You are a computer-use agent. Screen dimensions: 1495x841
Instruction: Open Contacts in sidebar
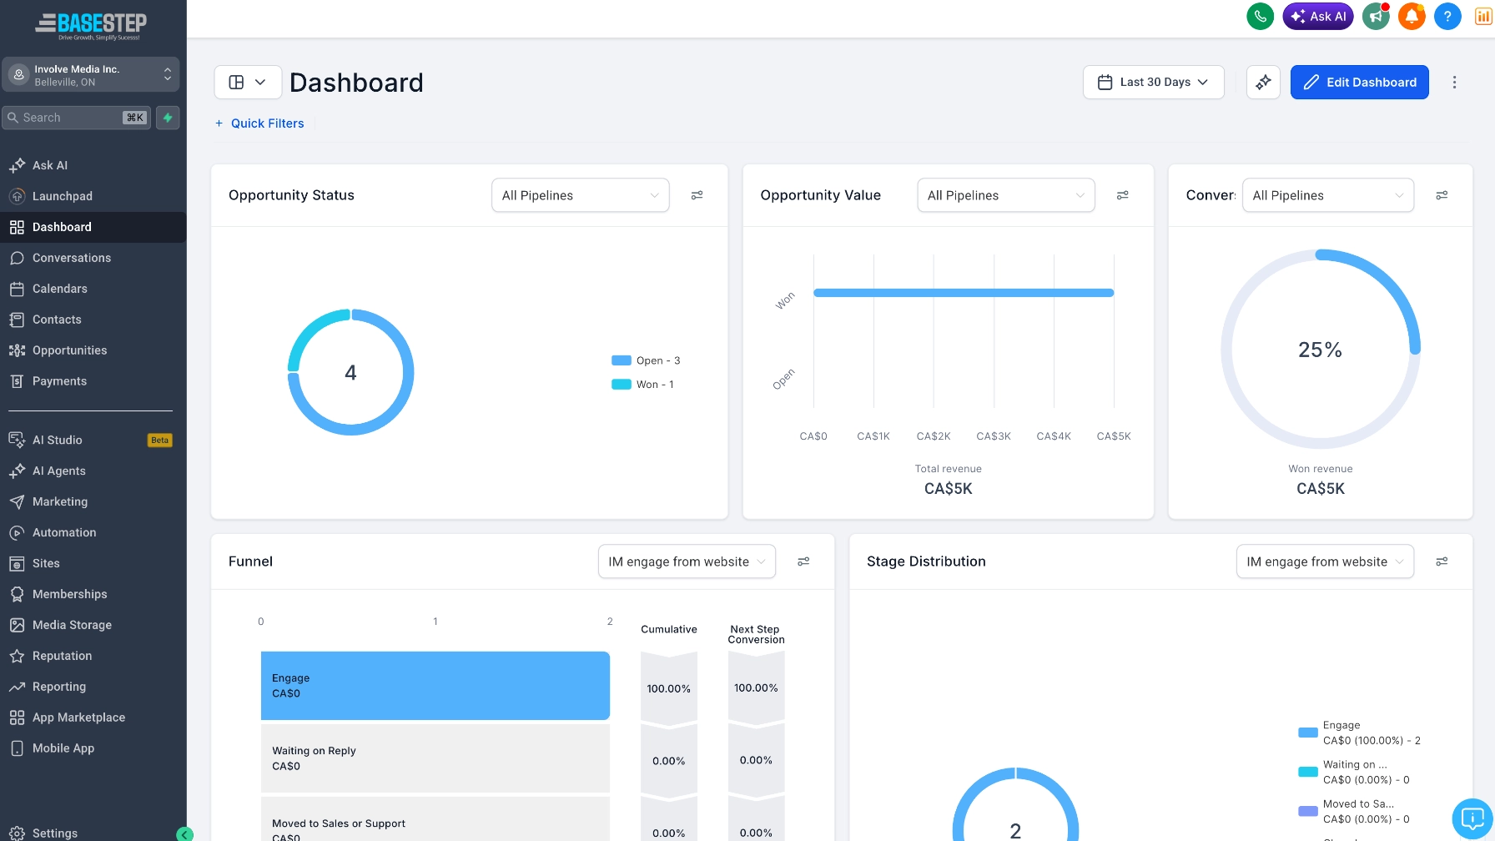[x=93, y=320]
